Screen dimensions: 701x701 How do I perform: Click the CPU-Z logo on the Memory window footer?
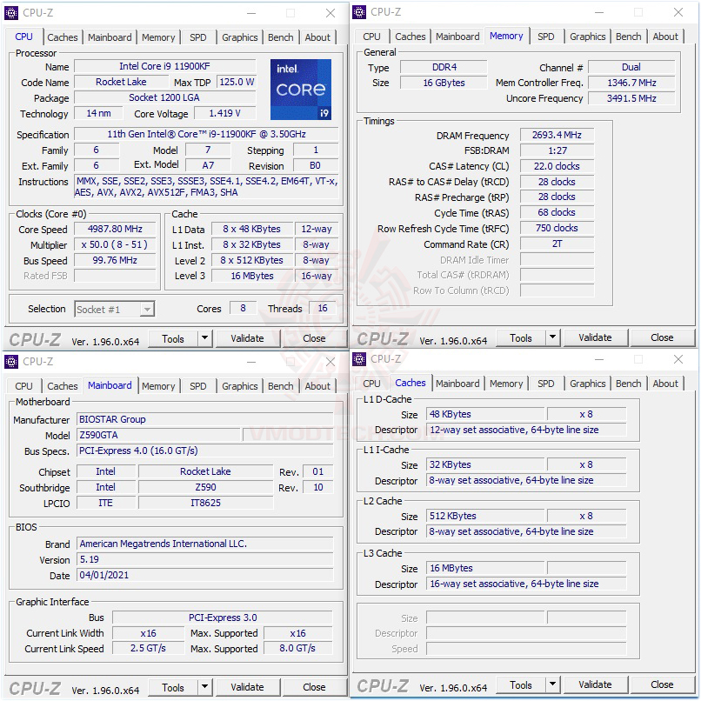tap(384, 337)
